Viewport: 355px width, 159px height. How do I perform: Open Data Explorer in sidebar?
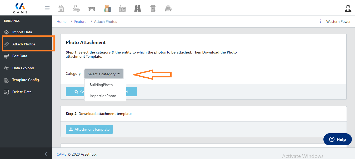[x=23, y=68]
